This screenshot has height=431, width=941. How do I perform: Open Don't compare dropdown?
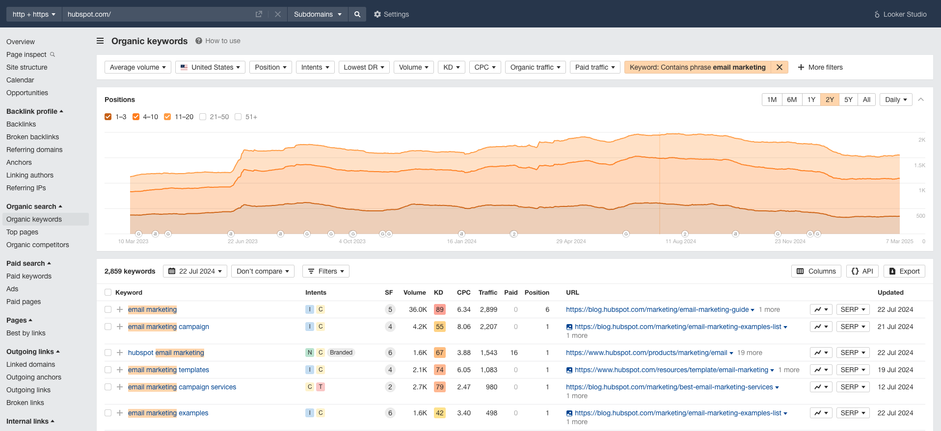[x=263, y=271]
